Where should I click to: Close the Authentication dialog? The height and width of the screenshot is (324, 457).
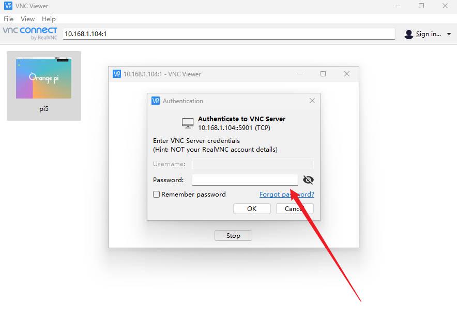[312, 101]
